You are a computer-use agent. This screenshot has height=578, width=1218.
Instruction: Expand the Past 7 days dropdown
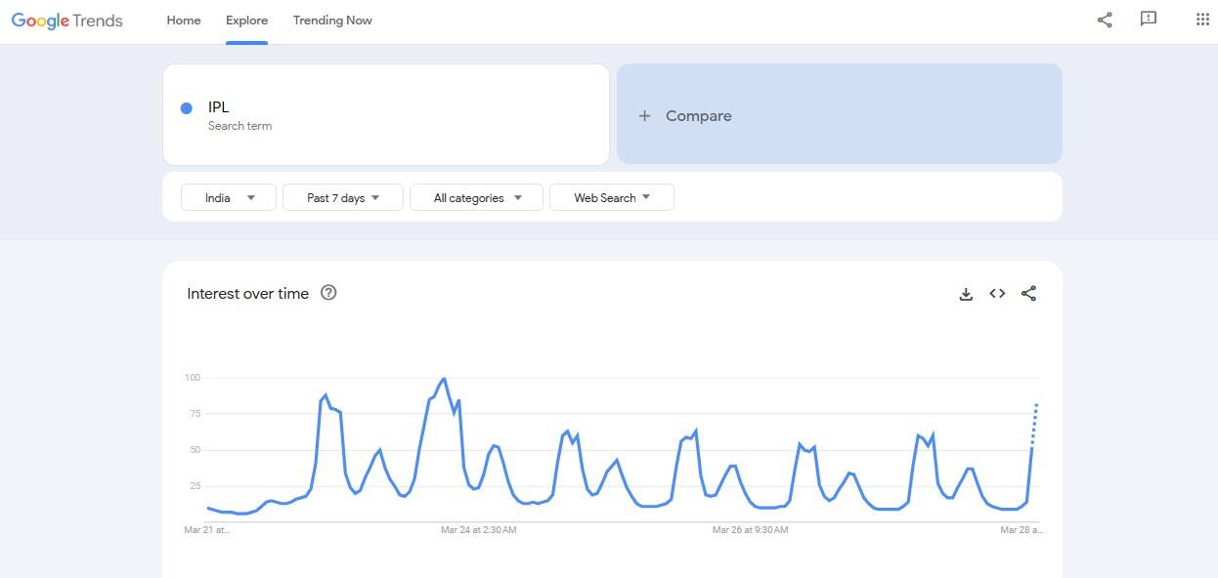343,197
